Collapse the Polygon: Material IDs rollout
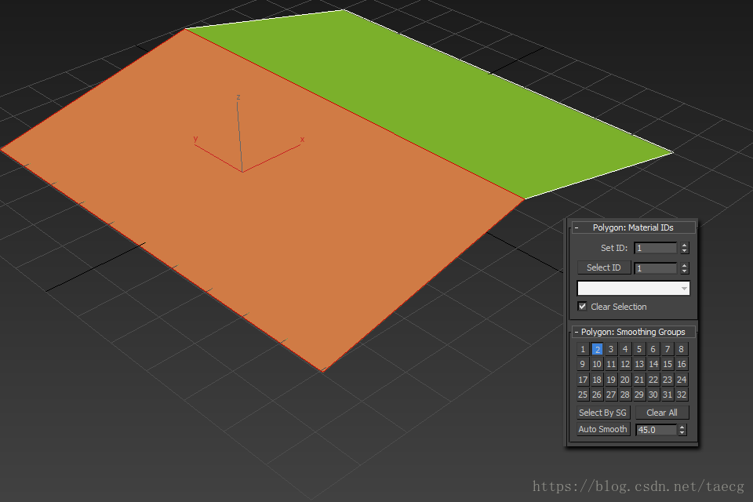Image resolution: width=753 pixels, height=502 pixels. (633, 227)
